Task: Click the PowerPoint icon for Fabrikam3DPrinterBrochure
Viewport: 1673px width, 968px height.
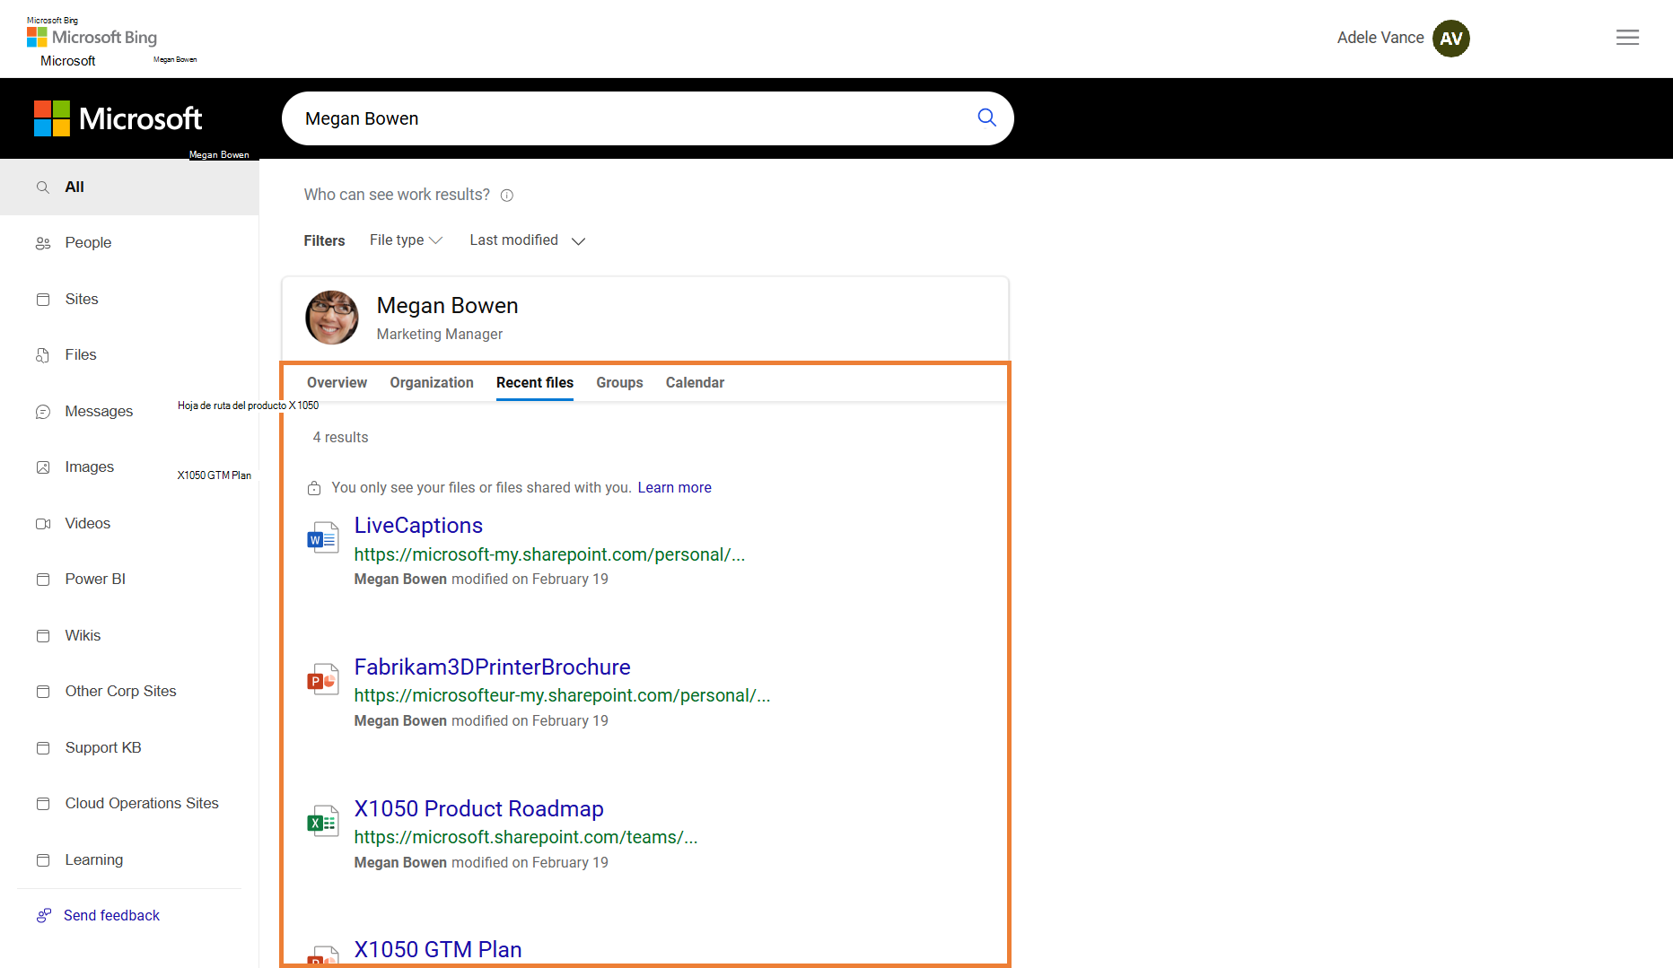Action: click(322, 679)
